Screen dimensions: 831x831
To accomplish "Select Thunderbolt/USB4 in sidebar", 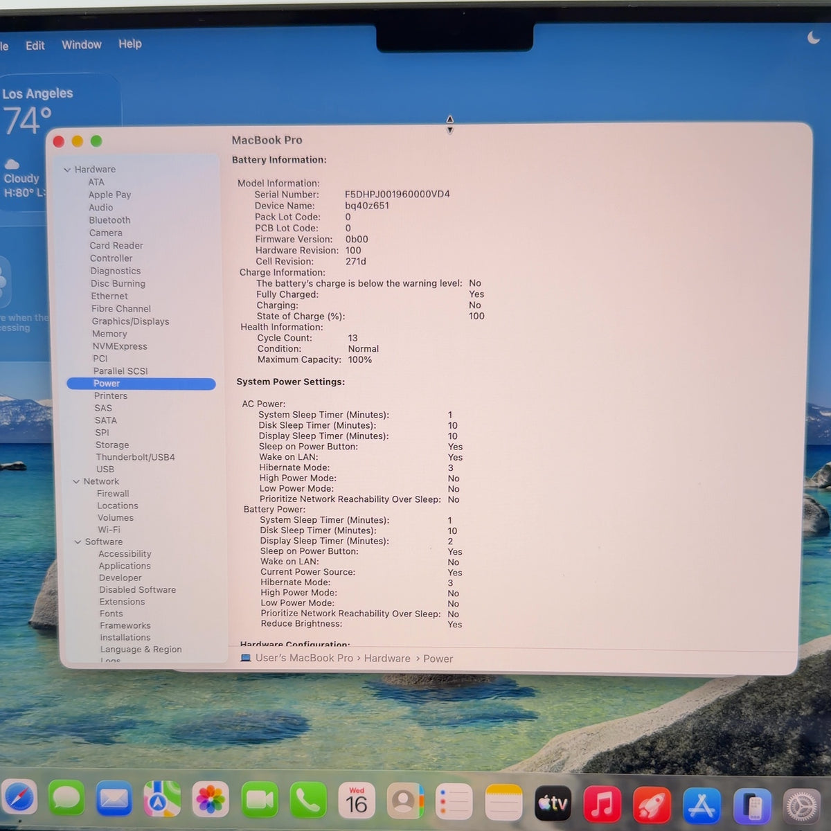I will point(135,458).
